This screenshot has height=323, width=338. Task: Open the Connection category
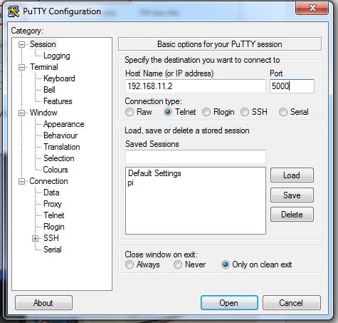pos(48,181)
